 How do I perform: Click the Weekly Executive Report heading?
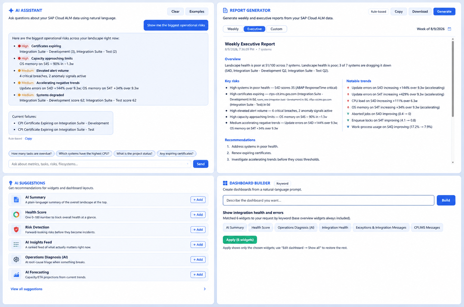[x=250, y=44]
